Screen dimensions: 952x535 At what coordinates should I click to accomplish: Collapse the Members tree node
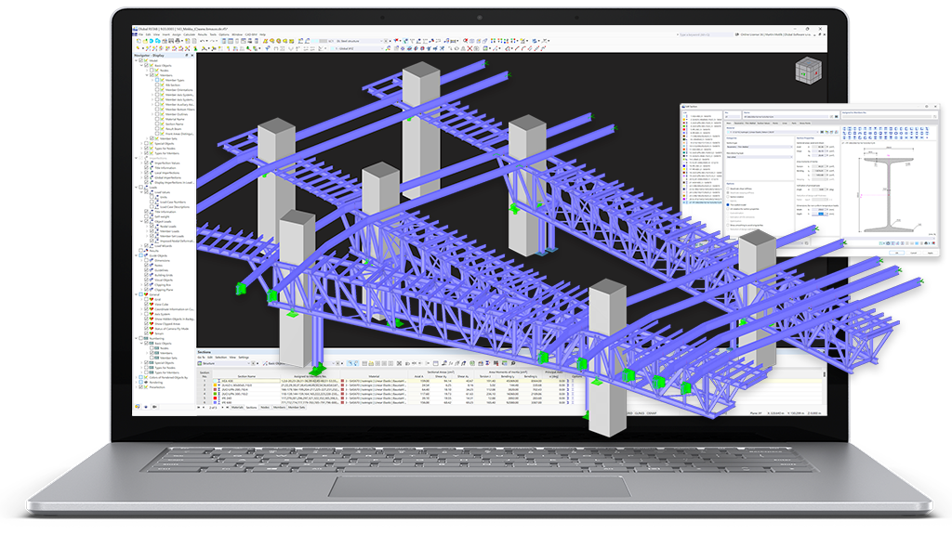[147, 75]
